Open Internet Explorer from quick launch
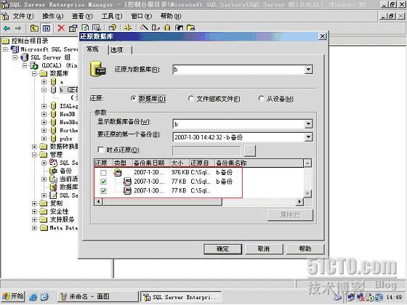Viewport: 407px width, 305px height. coord(33,297)
